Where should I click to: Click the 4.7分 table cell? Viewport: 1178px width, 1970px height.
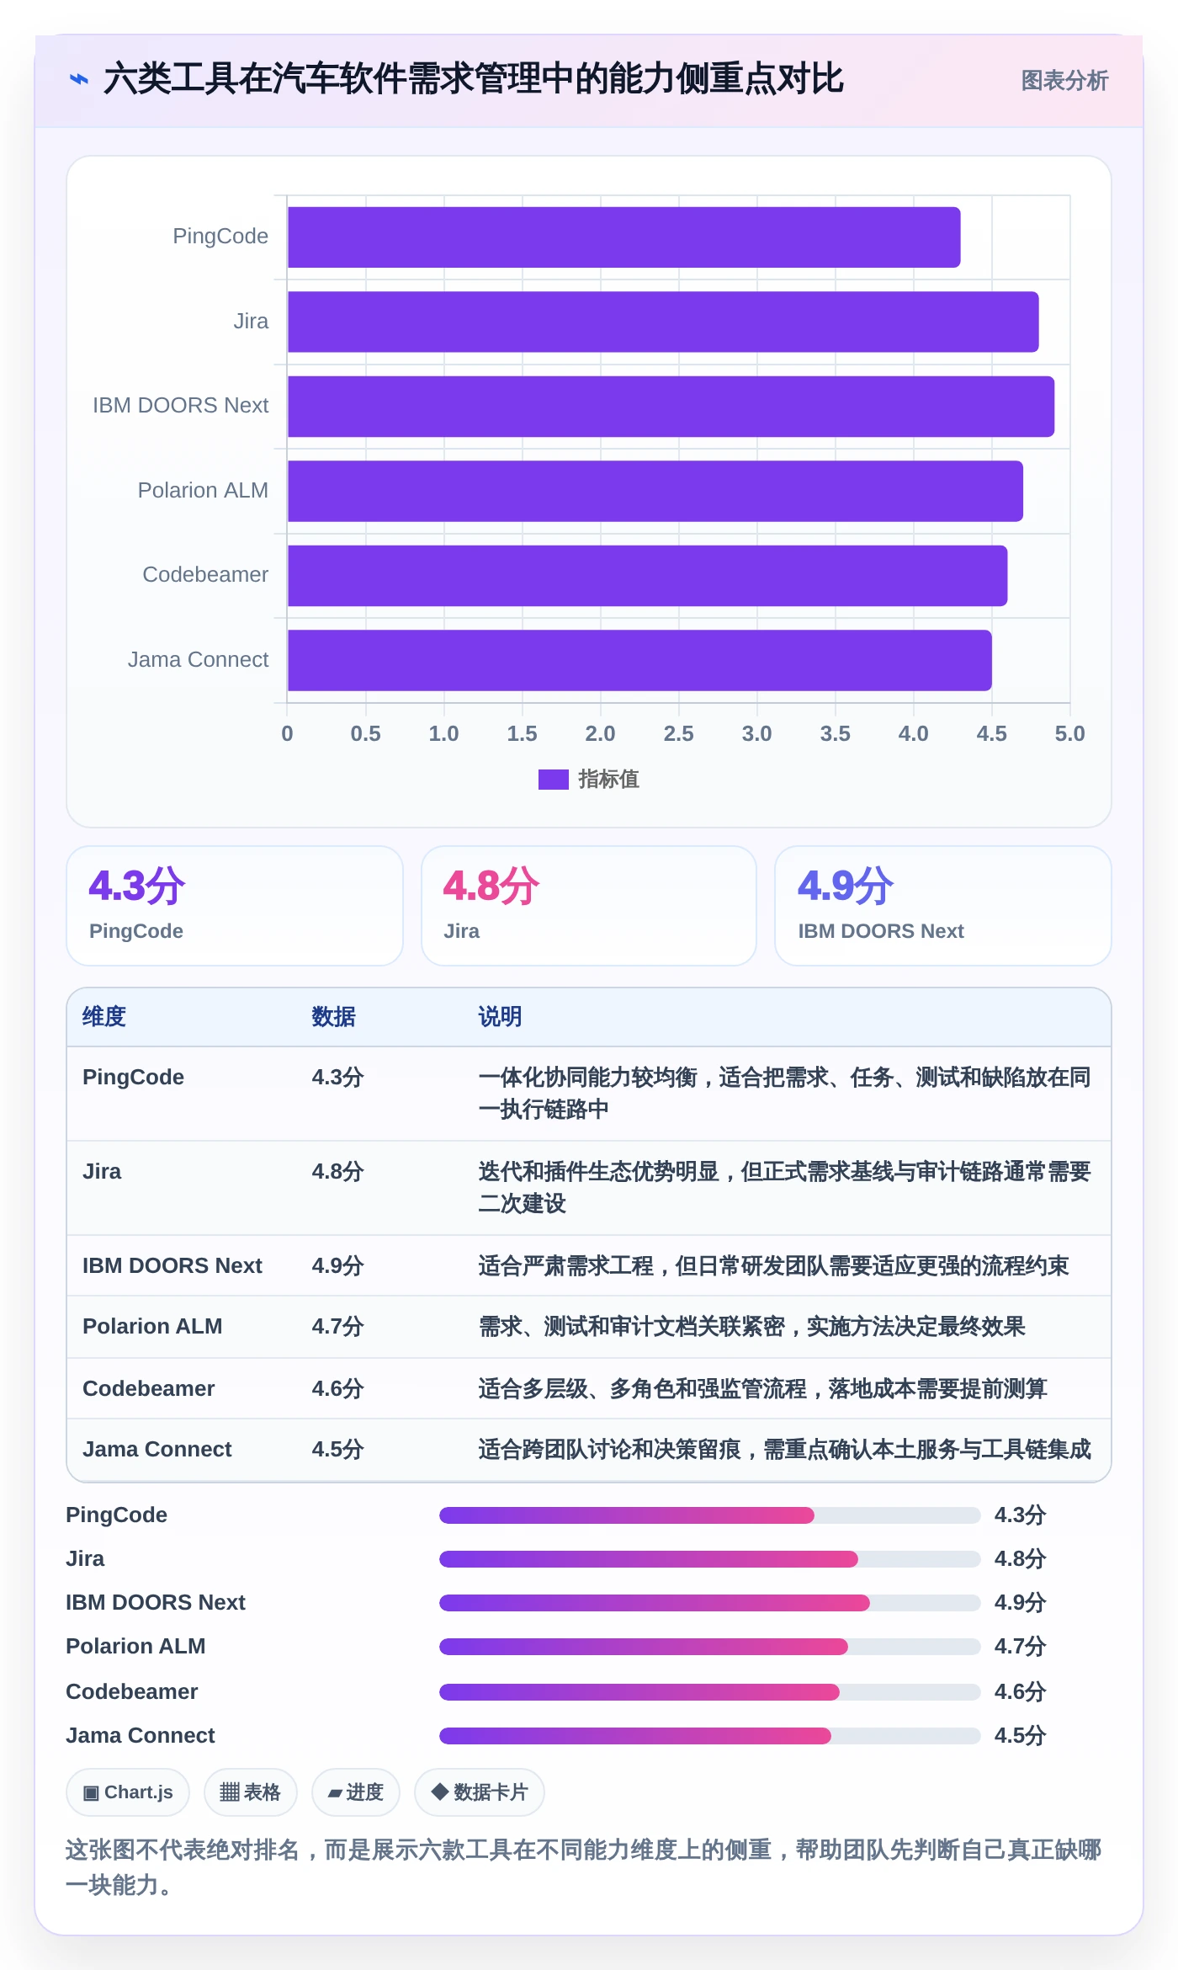(x=337, y=1327)
